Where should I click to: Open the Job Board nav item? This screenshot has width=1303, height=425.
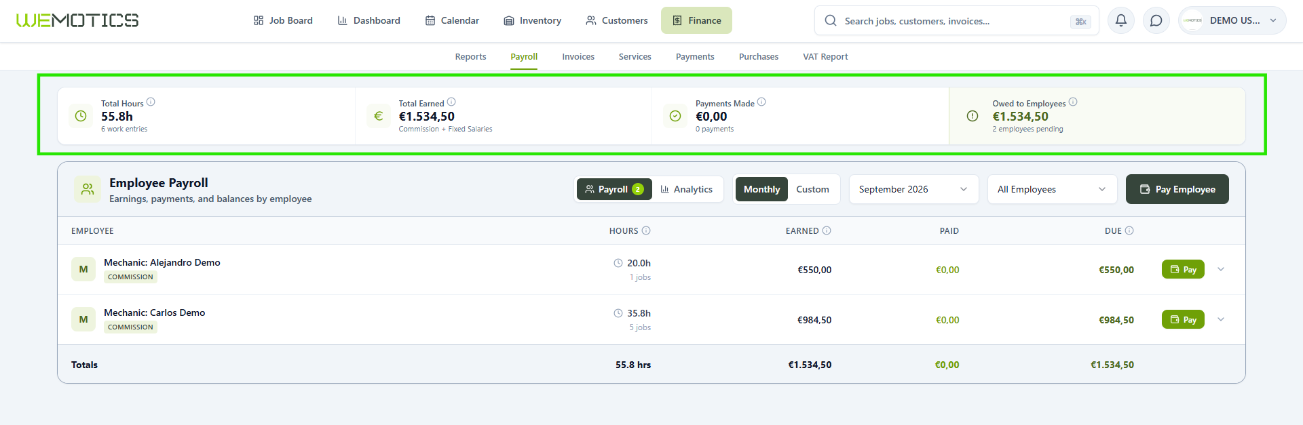[283, 20]
